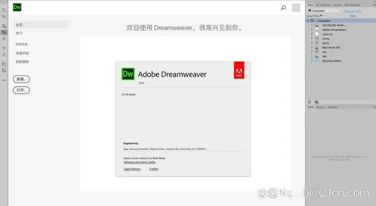Click the 20.0 version number

[x=142, y=83]
